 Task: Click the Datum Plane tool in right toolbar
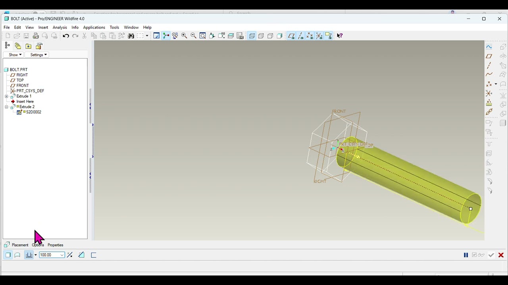click(x=489, y=56)
